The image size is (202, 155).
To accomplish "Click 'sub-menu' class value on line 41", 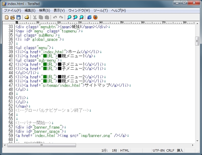I will 47,60.
